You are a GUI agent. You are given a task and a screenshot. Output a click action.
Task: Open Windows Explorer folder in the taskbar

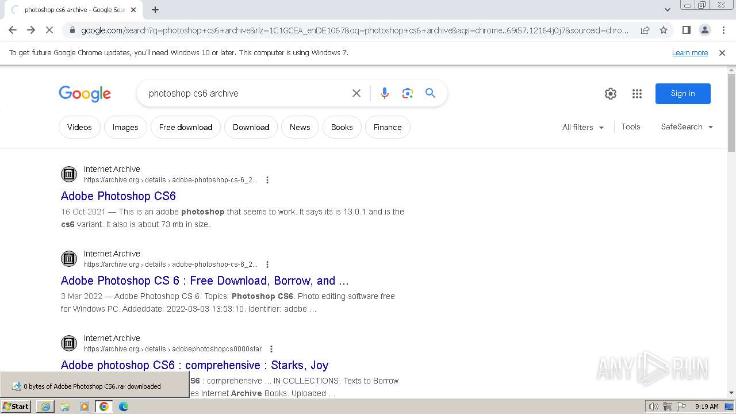point(65,407)
